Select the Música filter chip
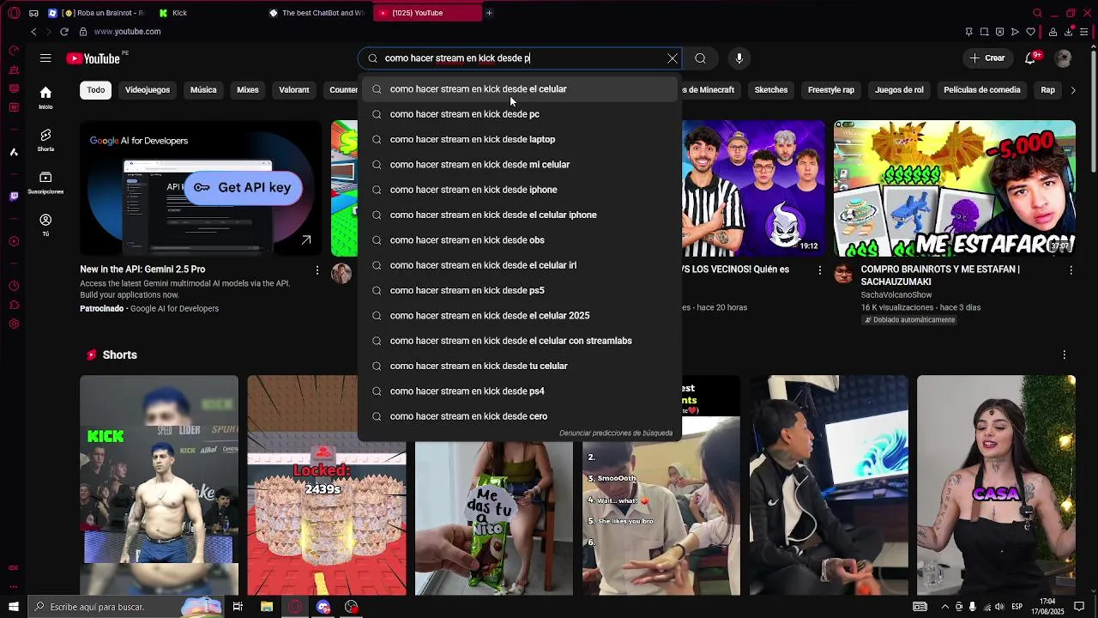Image resolution: width=1098 pixels, height=618 pixels. tap(203, 90)
